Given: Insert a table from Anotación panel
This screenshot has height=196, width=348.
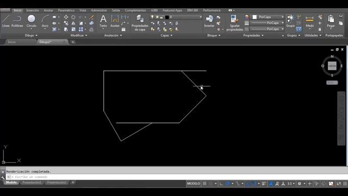Looking at the screenshot, I should click(123, 29).
